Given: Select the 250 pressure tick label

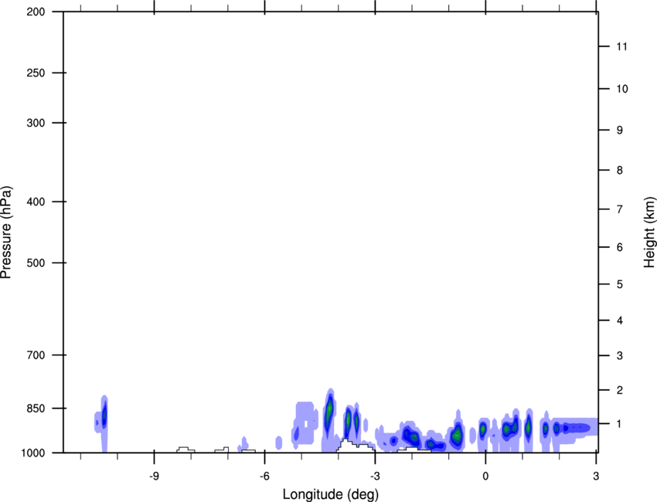Looking at the screenshot, I should pos(36,73).
